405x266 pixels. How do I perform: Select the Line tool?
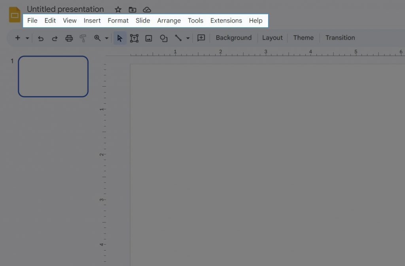pos(178,38)
